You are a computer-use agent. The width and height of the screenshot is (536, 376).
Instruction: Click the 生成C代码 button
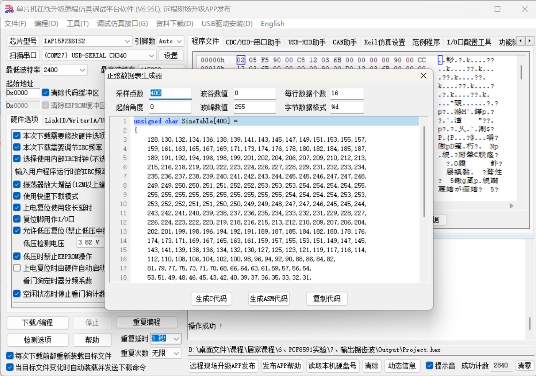pos(211,299)
